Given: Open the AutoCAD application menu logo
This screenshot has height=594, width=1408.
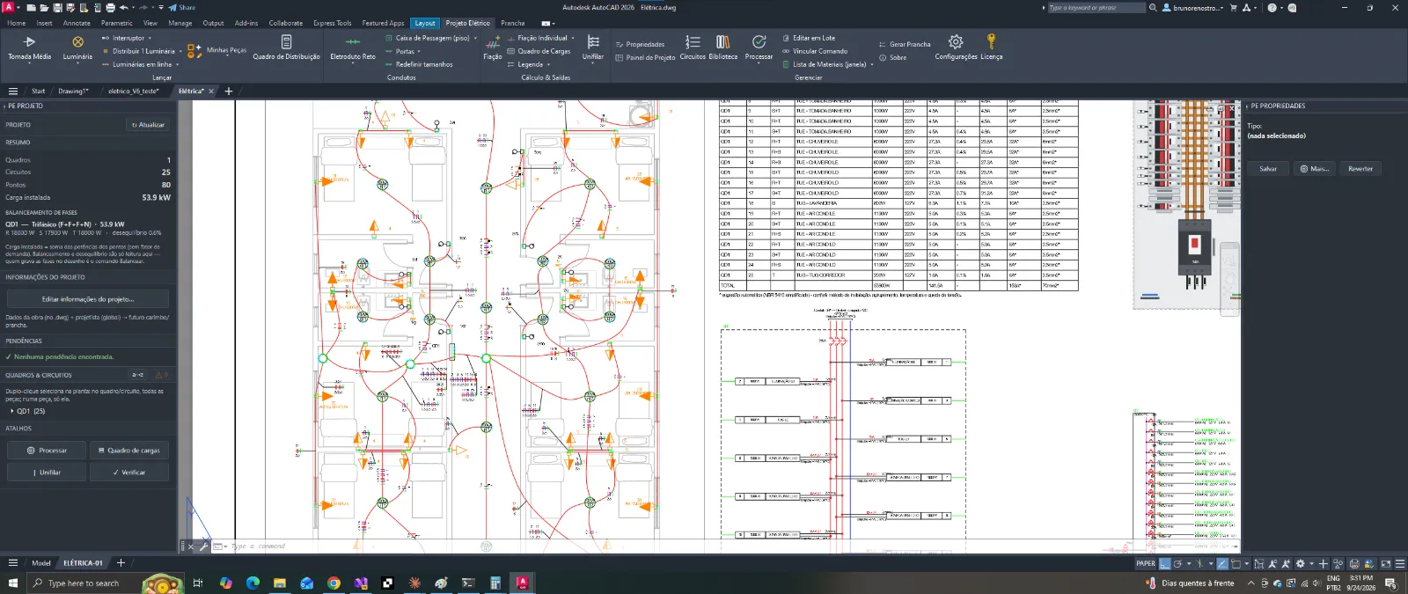Looking at the screenshot, I should click(7, 7).
